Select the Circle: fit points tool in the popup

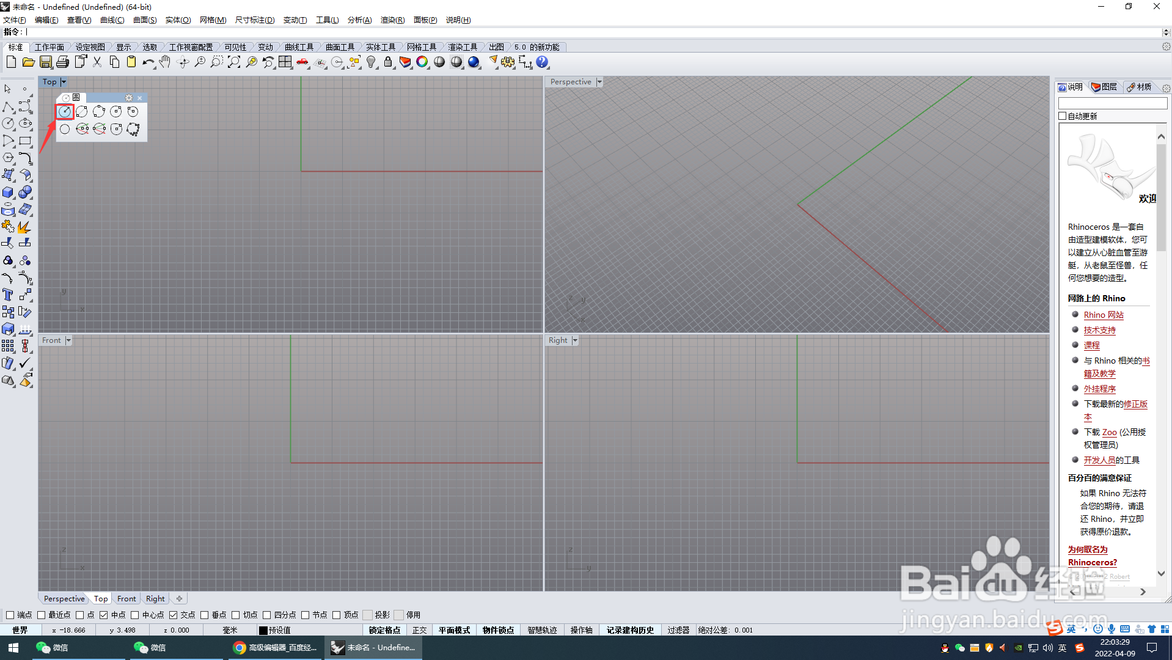tap(133, 129)
